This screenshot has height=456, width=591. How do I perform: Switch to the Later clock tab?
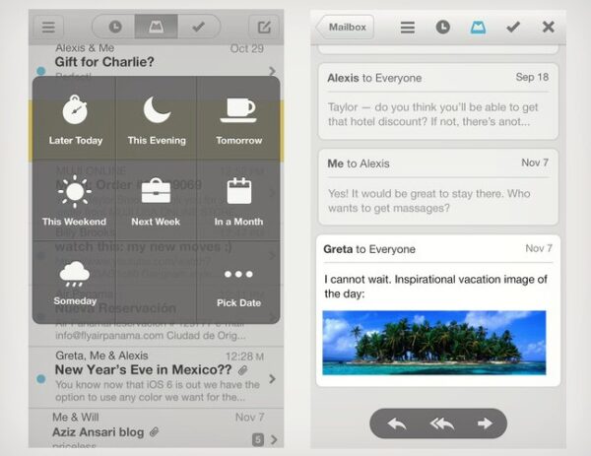[115, 27]
